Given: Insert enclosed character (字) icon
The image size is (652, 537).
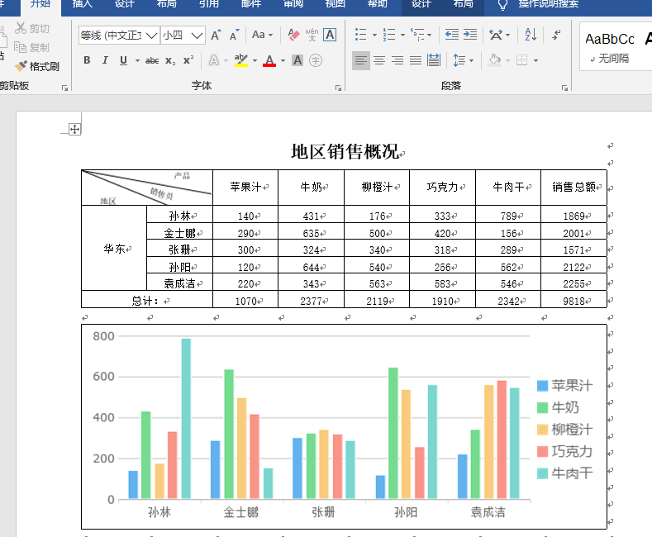Looking at the screenshot, I should [316, 60].
